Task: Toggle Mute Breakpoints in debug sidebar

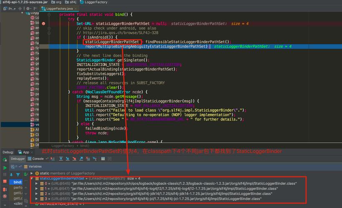Action: (x=5, y=196)
